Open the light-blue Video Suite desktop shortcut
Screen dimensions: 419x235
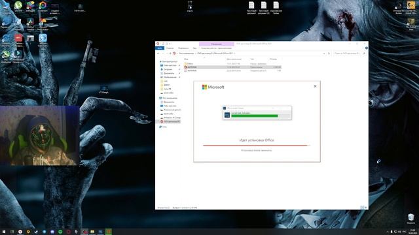click(x=43, y=40)
